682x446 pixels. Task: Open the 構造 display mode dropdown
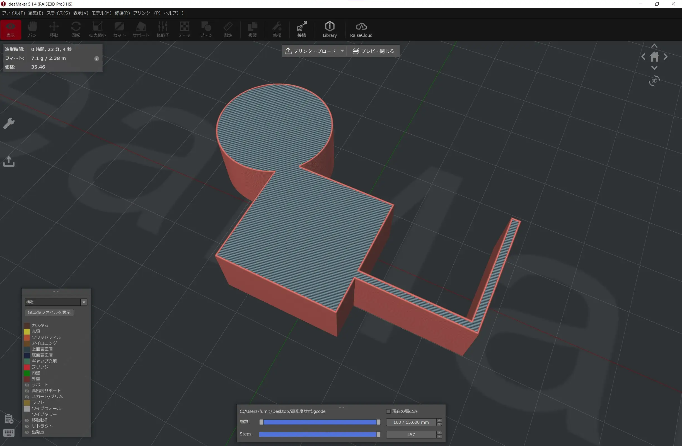point(84,302)
